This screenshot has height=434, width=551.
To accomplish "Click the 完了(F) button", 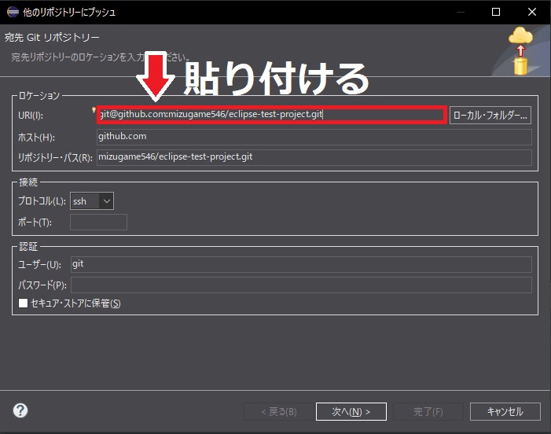I will (428, 411).
